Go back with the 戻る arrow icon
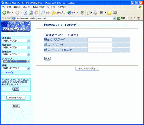The image size is (144, 125). coord(4,13)
